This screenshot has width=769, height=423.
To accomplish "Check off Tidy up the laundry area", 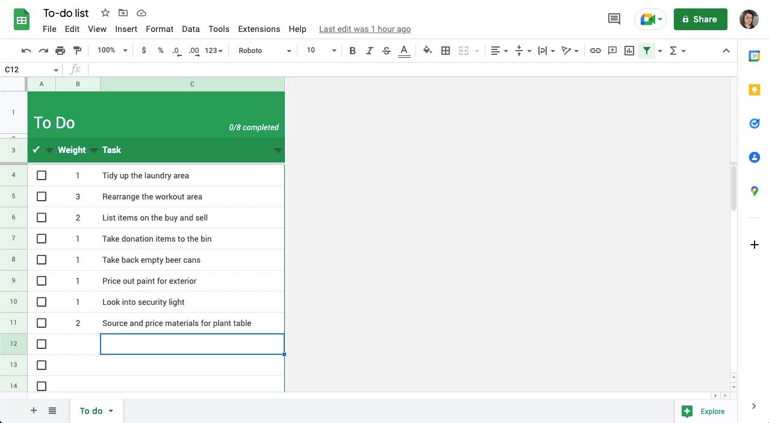I will tap(42, 175).
